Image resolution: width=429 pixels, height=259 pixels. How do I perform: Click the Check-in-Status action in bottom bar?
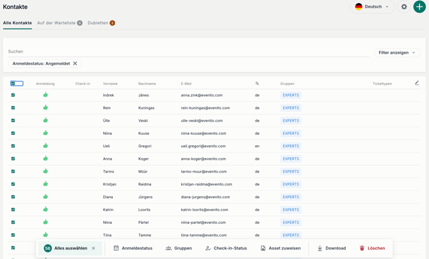(226, 248)
